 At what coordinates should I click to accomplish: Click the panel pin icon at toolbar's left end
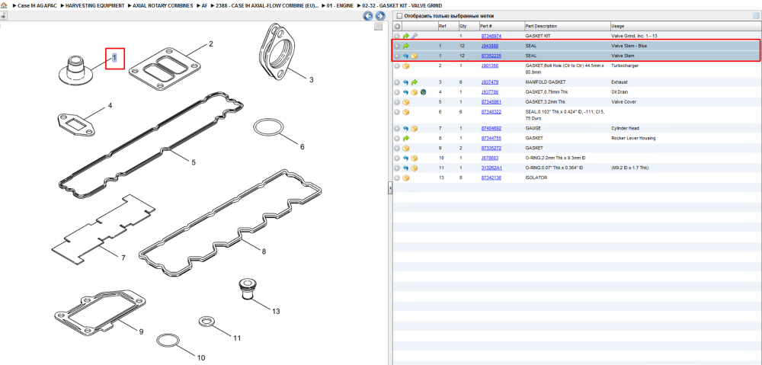tap(3, 15)
